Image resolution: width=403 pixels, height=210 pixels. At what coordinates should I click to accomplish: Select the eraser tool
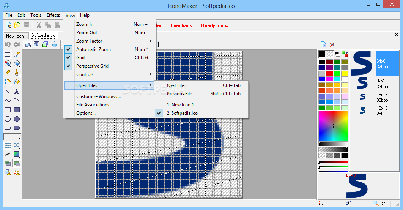click(x=17, y=63)
